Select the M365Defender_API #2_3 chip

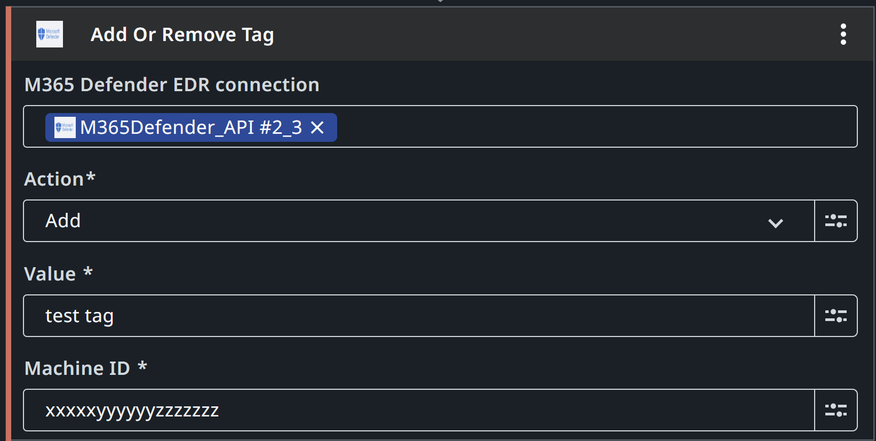click(x=191, y=127)
